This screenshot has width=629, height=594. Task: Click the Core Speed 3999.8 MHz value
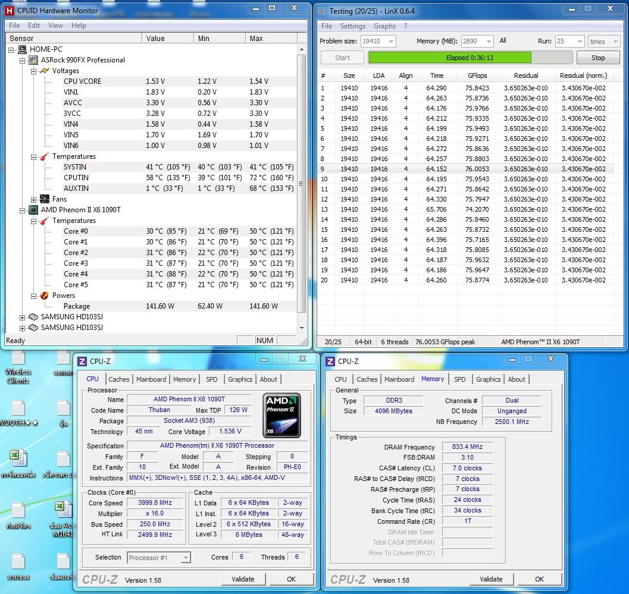tap(155, 502)
